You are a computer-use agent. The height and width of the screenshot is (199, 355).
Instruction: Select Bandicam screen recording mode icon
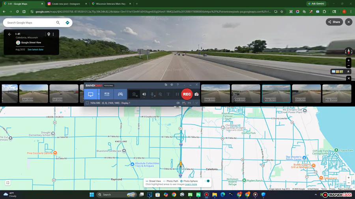coord(91,94)
